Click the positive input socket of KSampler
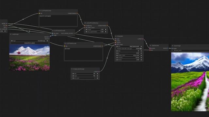This screenshot has height=117, width=209. (x=115, y=41)
